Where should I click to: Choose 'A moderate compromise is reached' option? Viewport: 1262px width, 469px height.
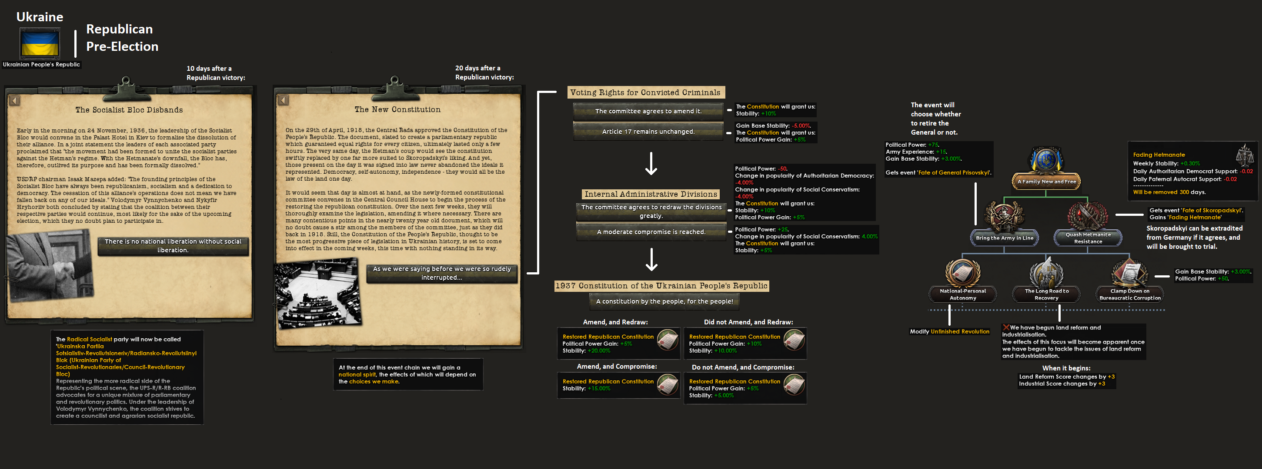coord(651,232)
